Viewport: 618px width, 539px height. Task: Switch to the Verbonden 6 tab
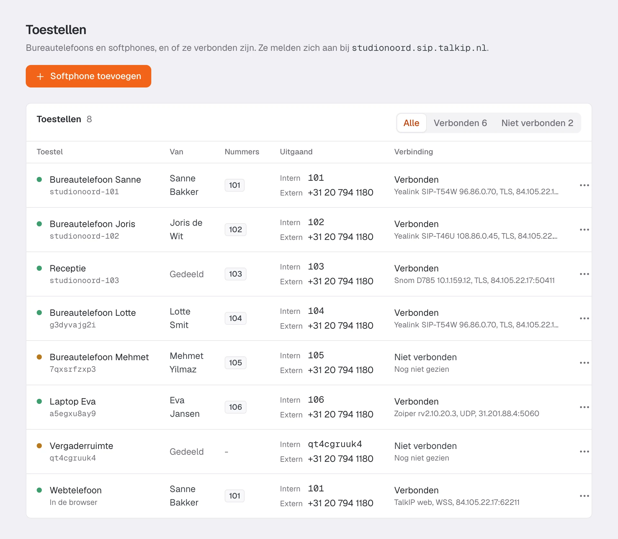click(460, 123)
